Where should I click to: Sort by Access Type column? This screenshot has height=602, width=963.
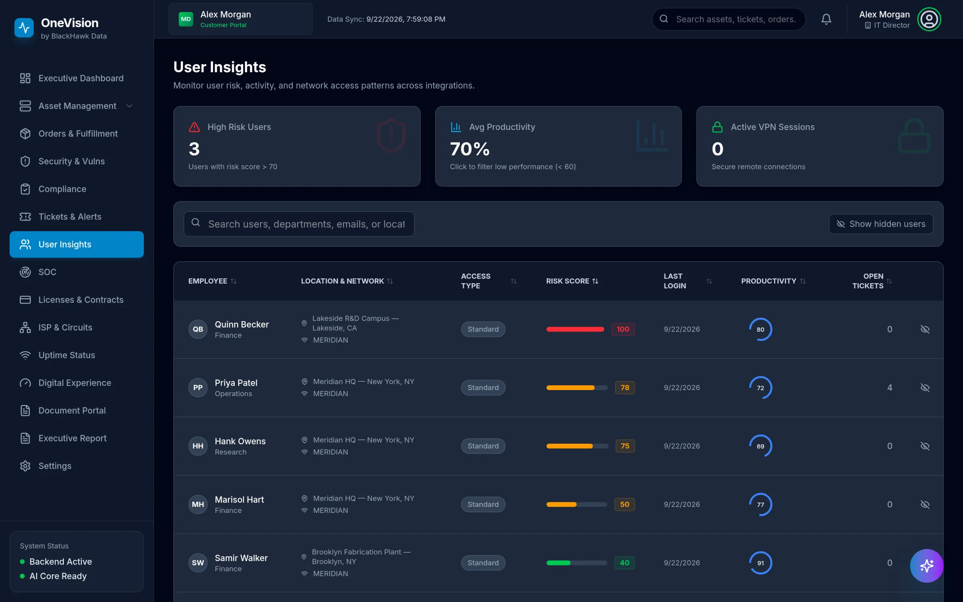pos(489,281)
